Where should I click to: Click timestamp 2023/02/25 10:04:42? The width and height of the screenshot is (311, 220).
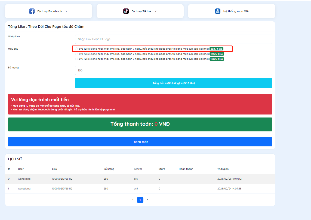click(x=229, y=179)
